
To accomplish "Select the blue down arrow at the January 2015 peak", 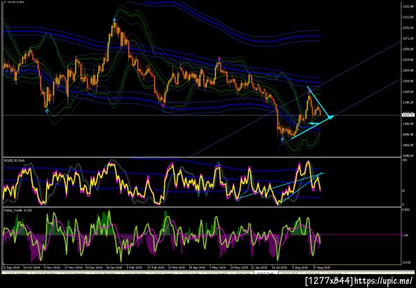I will tap(114, 20).
